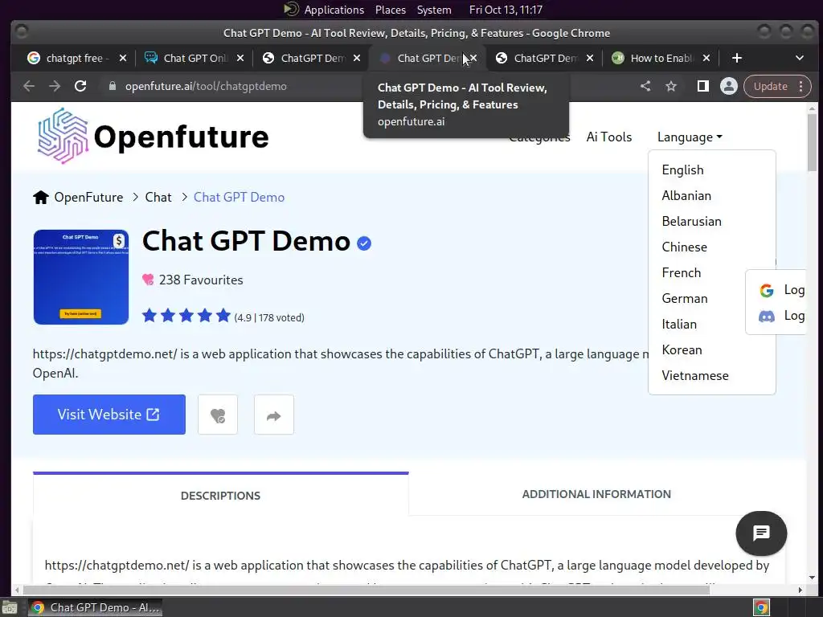Add to favourites with heart button
The image size is (823, 617).
[x=218, y=415]
